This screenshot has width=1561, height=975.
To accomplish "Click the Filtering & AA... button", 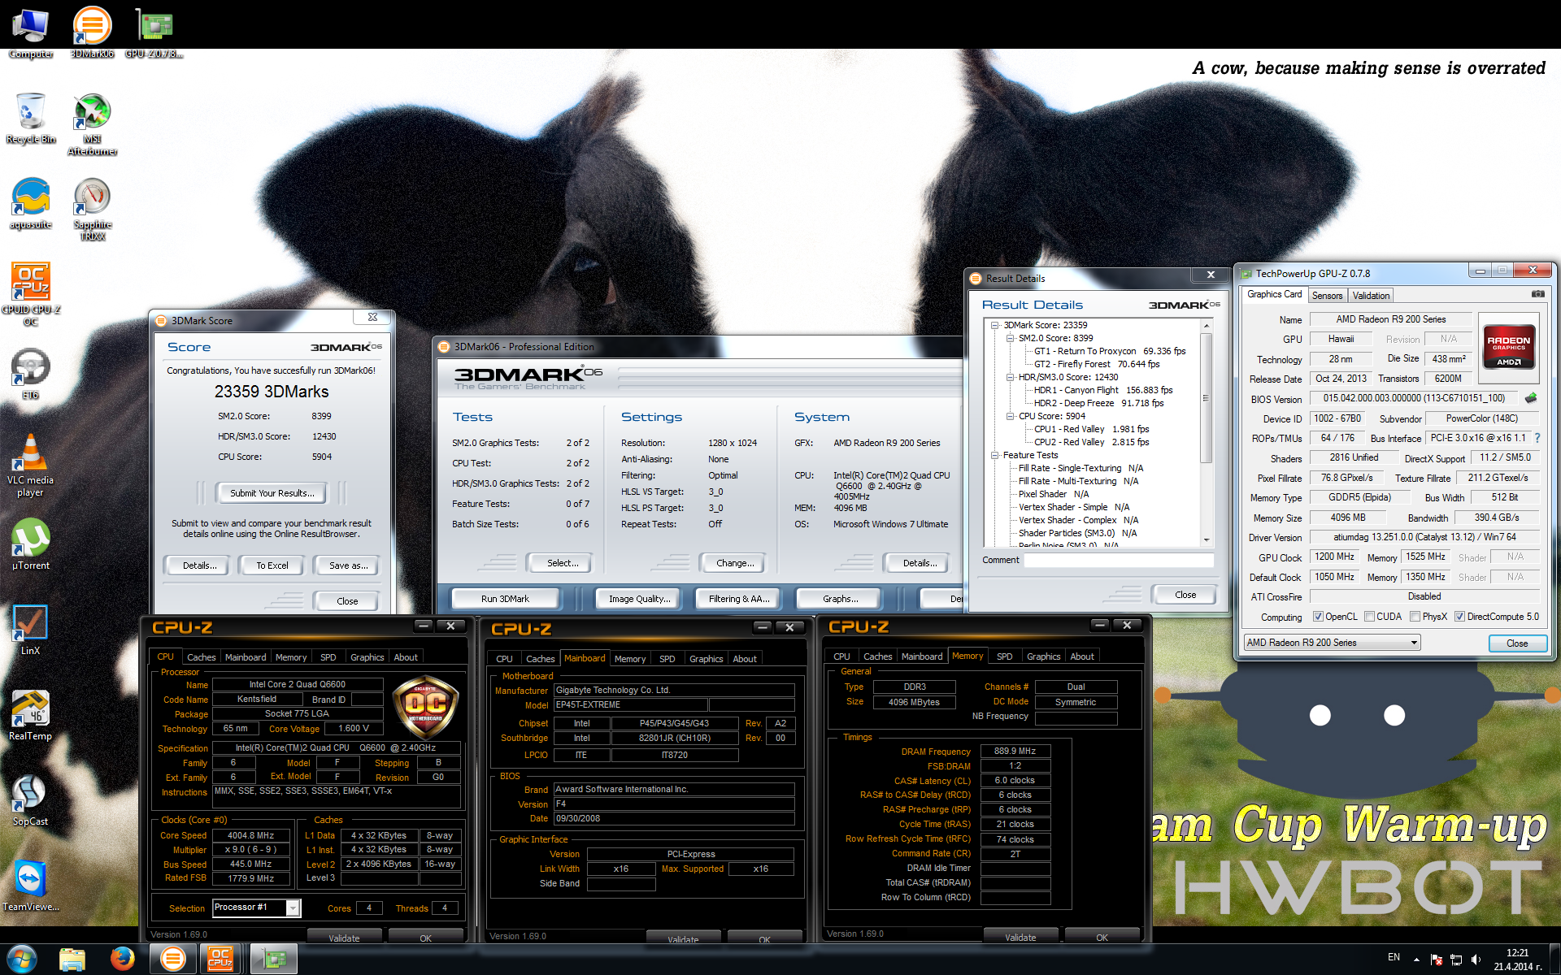I will pos(738,599).
